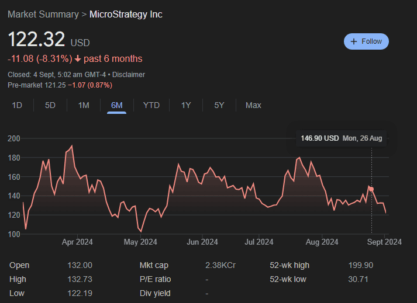Screen dimensions: 417x303
Task: Click the Pre-market 121.25 text
Action: pyautogui.click(x=37, y=85)
